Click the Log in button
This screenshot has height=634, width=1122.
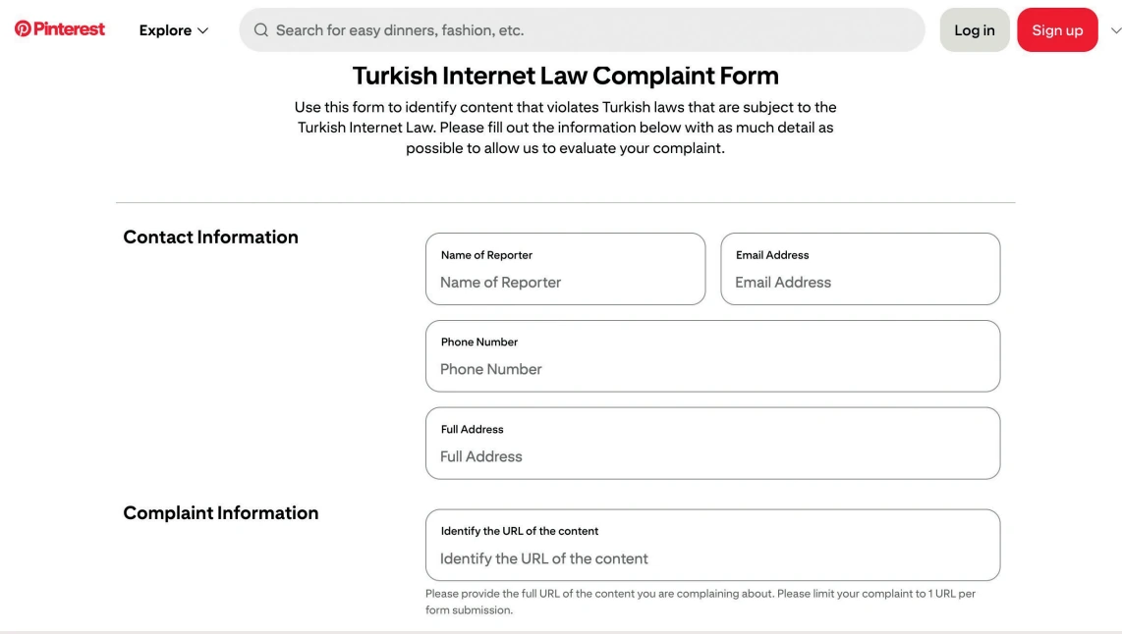pos(975,30)
